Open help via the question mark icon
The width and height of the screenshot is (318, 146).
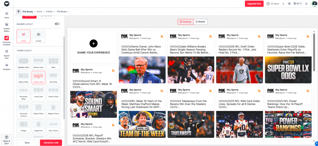tap(289, 4)
